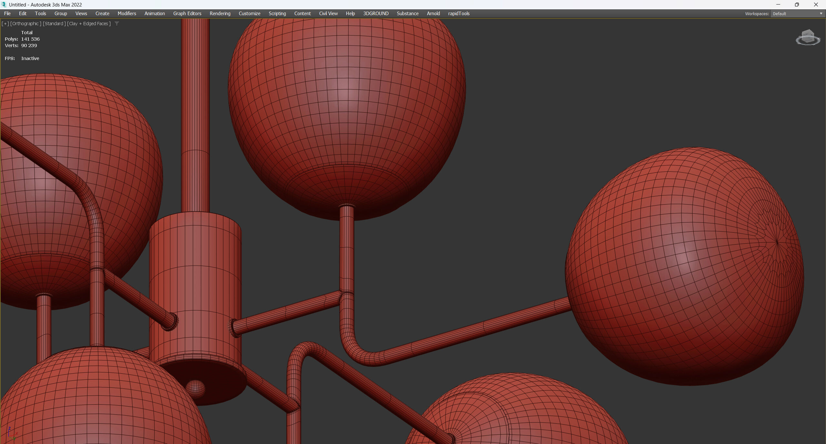The height and width of the screenshot is (444, 826).
Task: Click the viewport [+] general menu label
Action: [x=5, y=24]
